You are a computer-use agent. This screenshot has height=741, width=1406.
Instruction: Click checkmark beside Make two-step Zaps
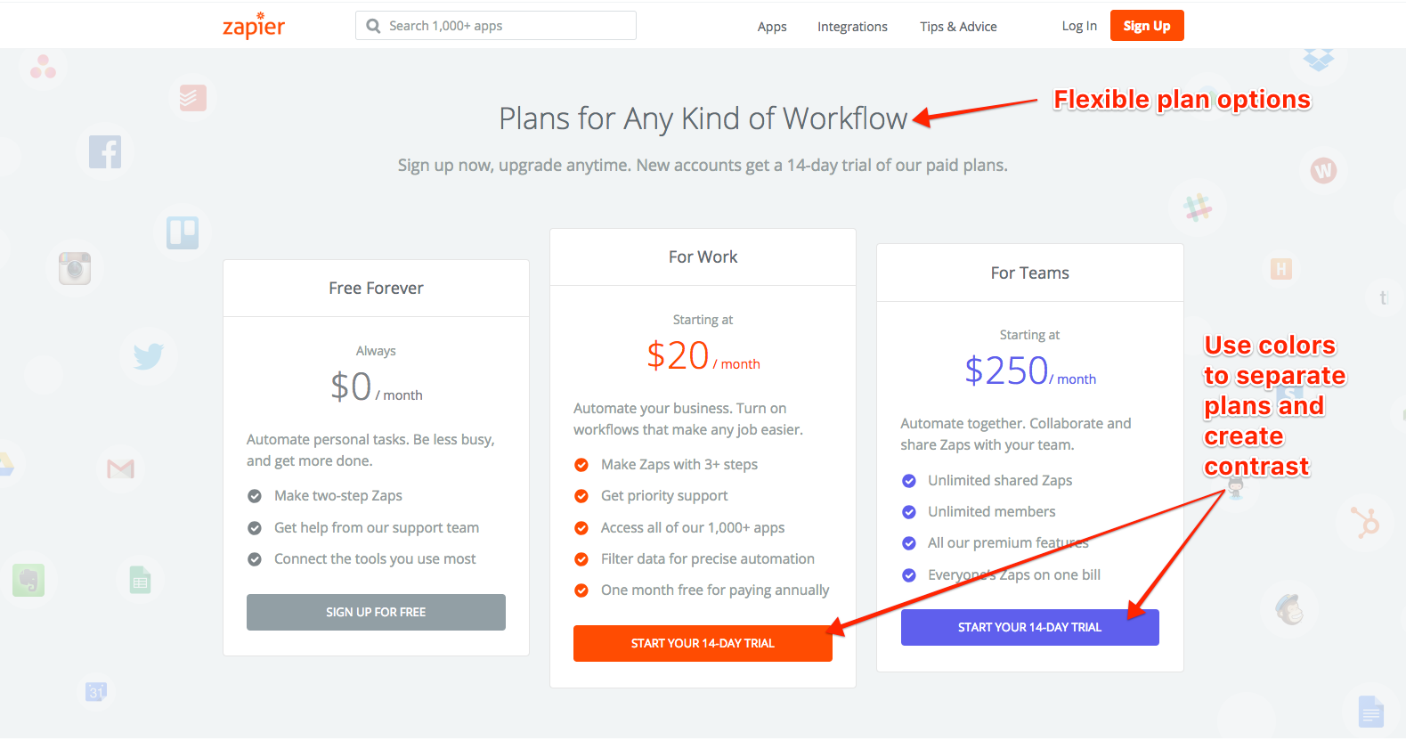(255, 496)
